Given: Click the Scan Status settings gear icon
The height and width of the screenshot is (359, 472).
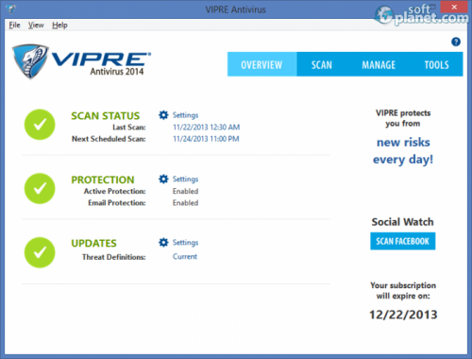Looking at the screenshot, I should (x=163, y=115).
